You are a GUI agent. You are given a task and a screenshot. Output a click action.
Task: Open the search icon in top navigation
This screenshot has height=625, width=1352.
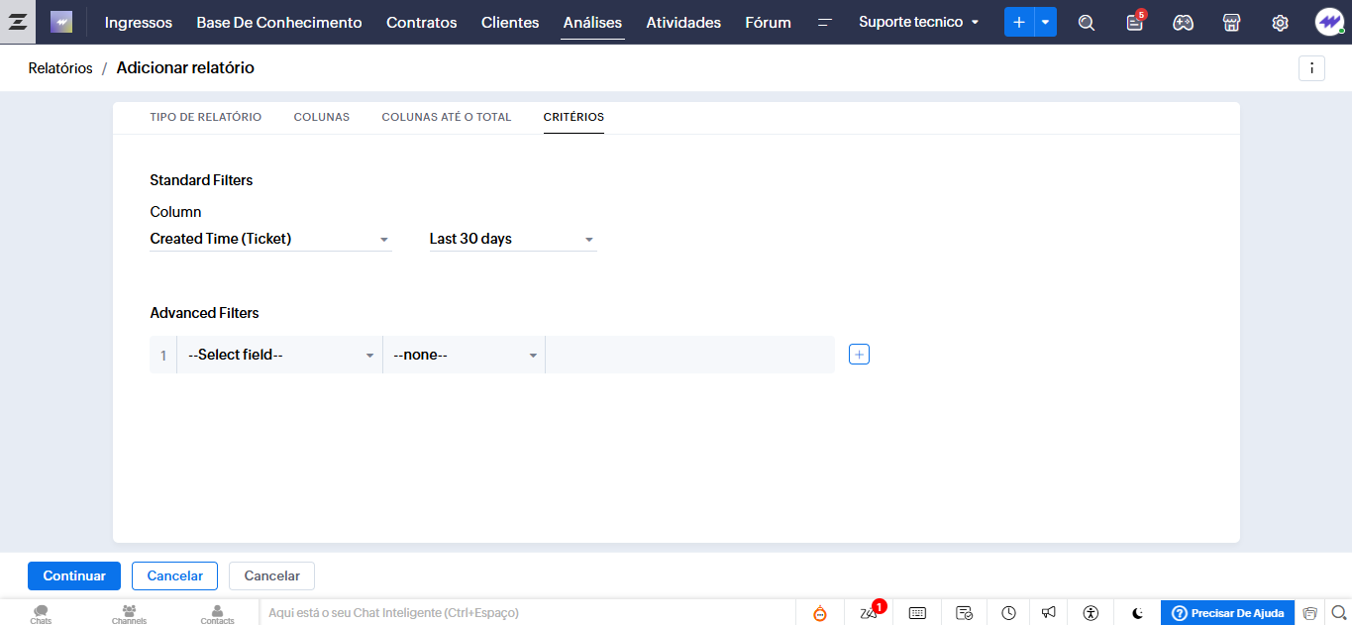click(1087, 23)
